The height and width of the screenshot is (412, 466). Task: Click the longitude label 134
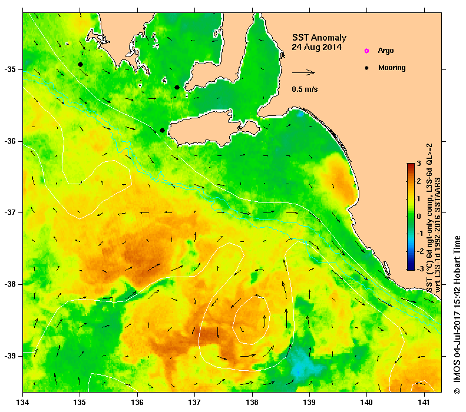tap(22, 403)
